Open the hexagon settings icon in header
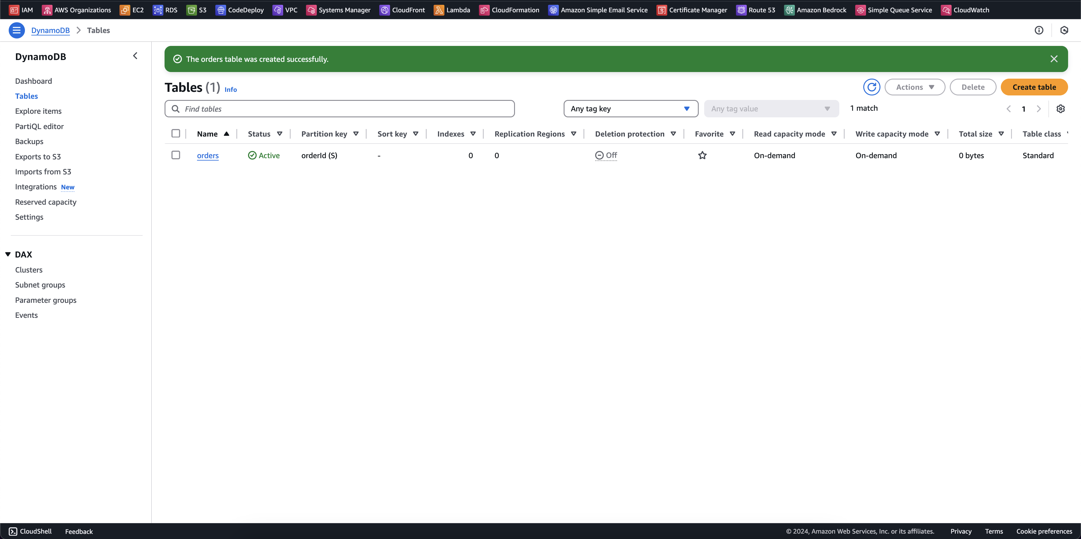This screenshot has width=1081, height=539. (x=1064, y=30)
